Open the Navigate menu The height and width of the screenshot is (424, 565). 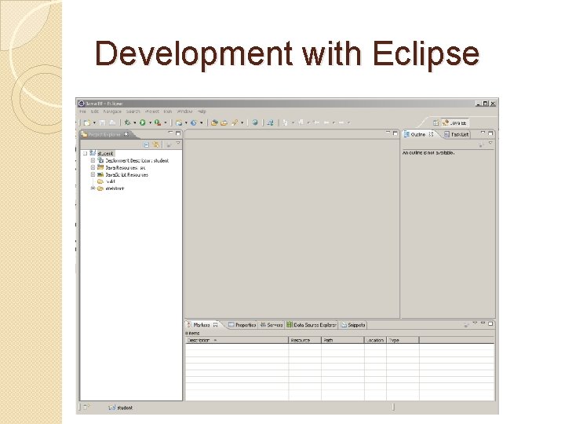(112, 111)
